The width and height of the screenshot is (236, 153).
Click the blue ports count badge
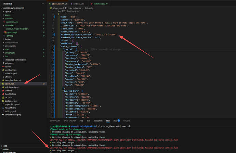click(x=119, y=120)
